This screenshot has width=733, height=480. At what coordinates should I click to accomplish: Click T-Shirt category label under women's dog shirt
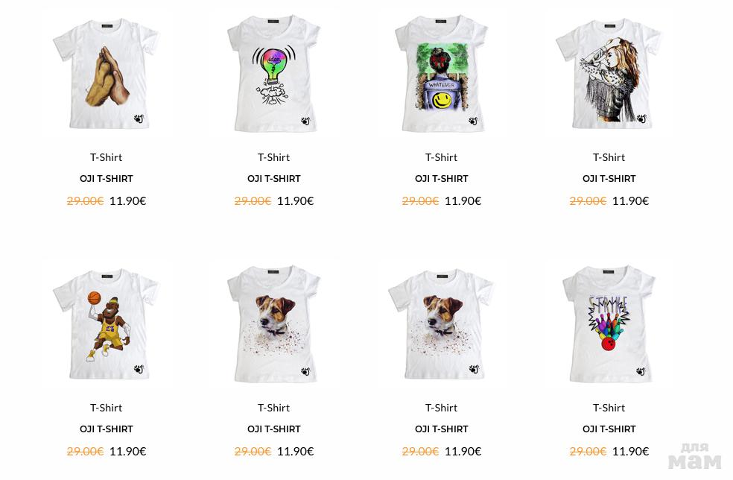click(x=274, y=408)
